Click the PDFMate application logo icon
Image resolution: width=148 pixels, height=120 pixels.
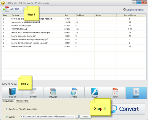[3, 3]
